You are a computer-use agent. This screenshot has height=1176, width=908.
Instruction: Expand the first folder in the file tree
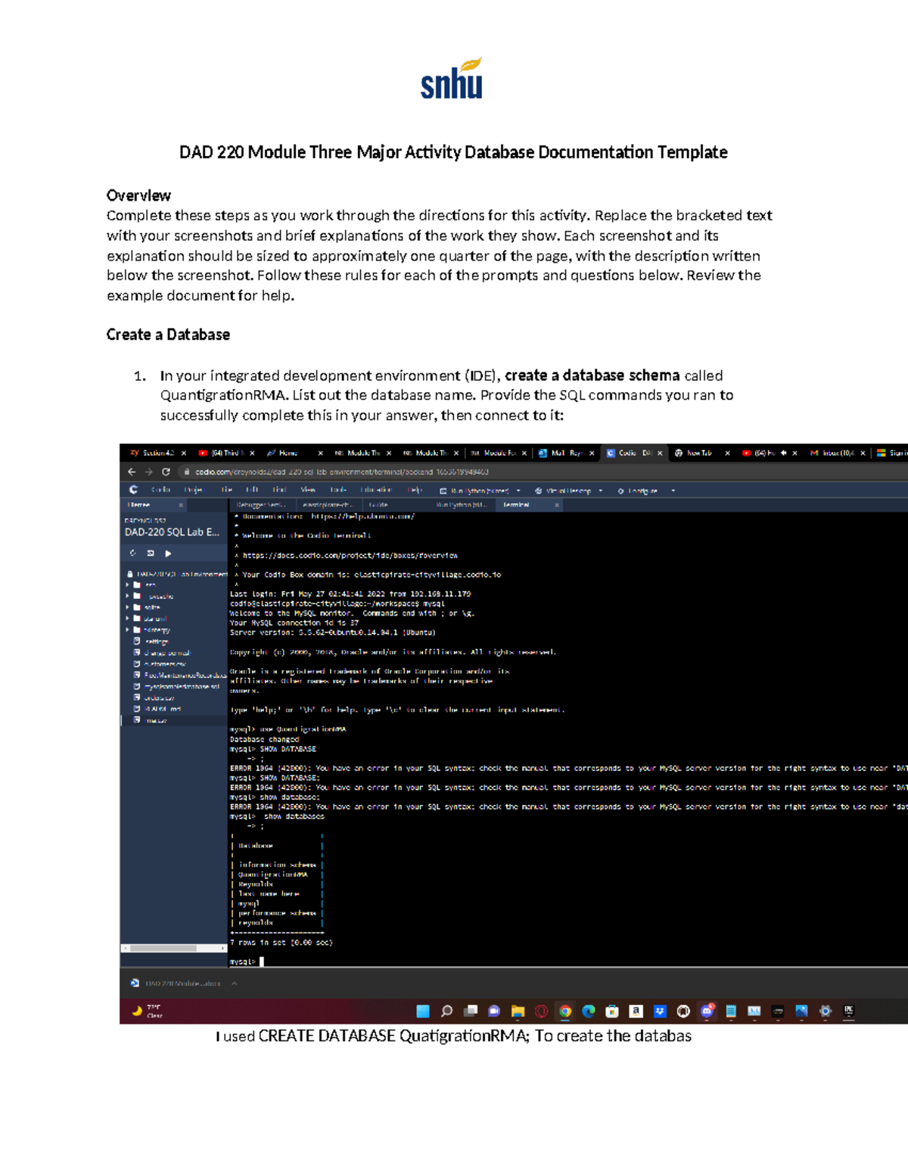point(127,582)
